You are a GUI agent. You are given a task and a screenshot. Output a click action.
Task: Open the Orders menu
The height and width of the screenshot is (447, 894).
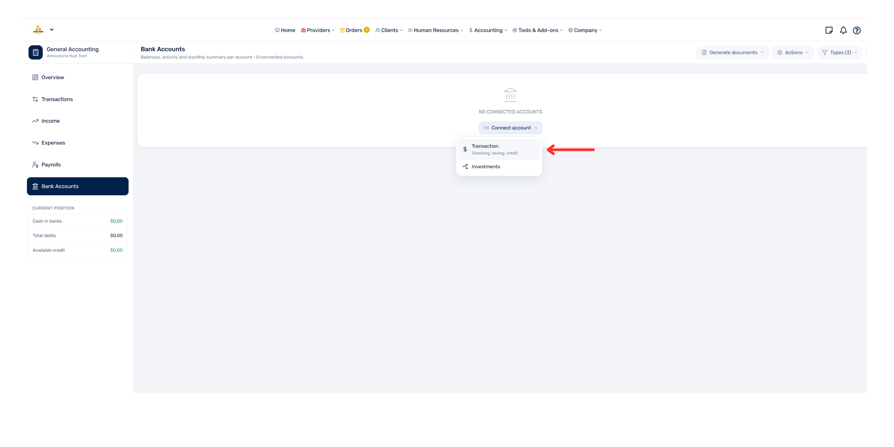pos(351,30)
